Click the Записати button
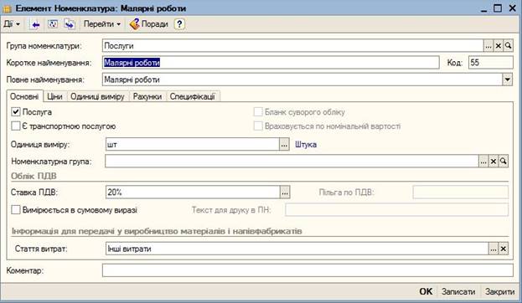 [x=458, y=291]
